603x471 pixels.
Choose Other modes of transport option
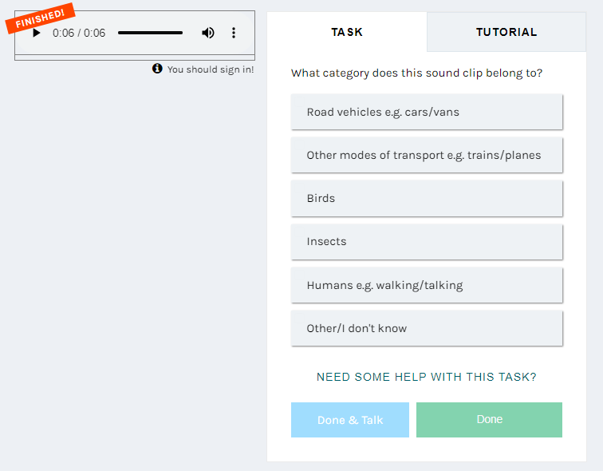click(427, 155)
